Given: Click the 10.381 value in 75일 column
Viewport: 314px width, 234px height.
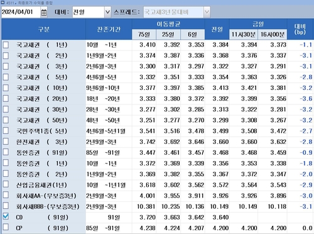Looking at the screenshot, I should pyautogui.click(x=146, y=206).
